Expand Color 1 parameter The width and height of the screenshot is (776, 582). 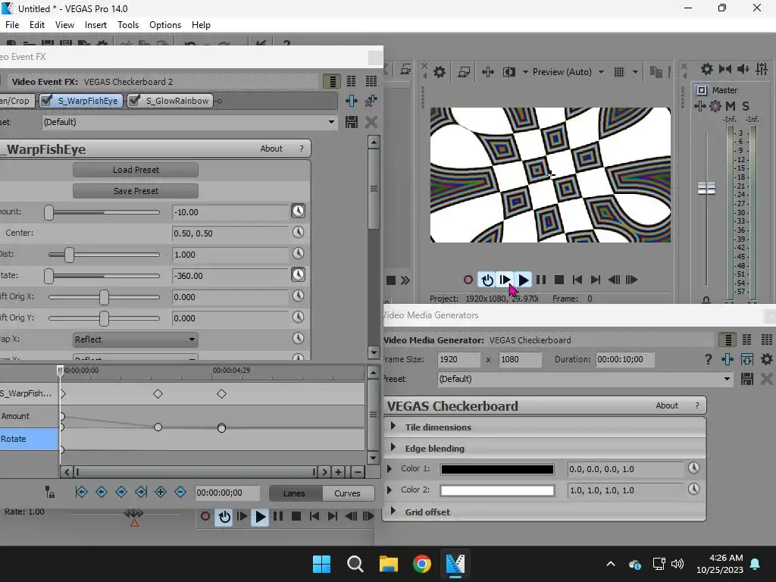[x=389, y=468]
